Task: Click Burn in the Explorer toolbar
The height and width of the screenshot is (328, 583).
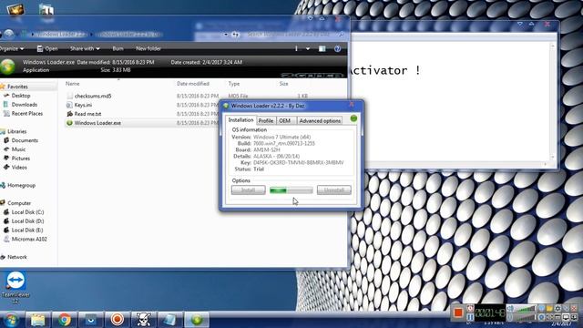Action: tap(118, 48)
